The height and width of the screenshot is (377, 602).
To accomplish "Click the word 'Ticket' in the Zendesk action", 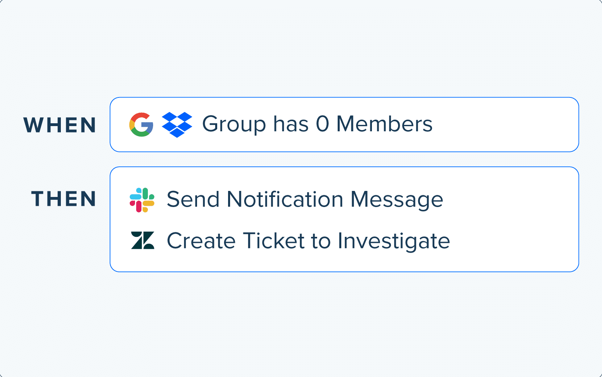I will coord(274,241).
